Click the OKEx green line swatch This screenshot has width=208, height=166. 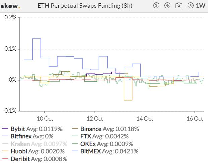pos(75,143)
